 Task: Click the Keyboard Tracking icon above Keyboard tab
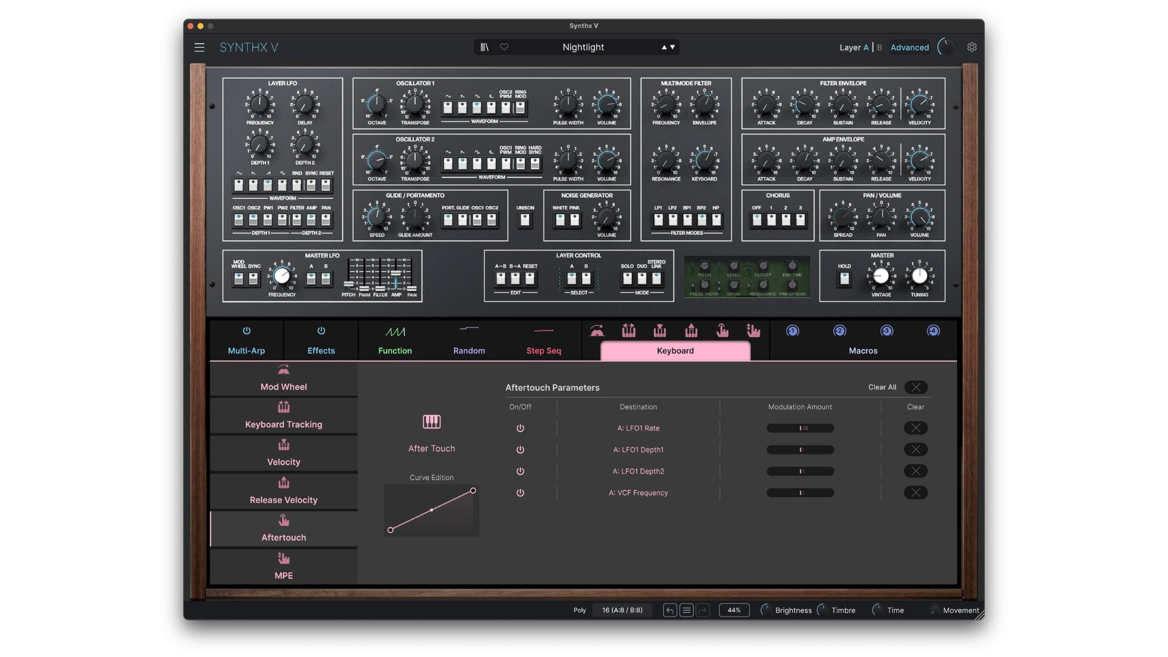[629, 331]
